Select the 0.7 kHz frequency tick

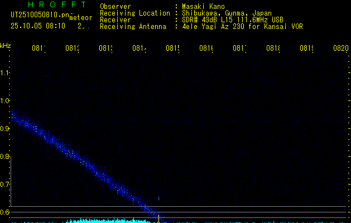(5, 184)
